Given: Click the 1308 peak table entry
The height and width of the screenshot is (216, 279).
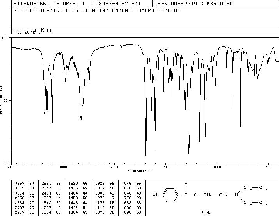Looking at the screenshot, I should [x=105, y=193].
